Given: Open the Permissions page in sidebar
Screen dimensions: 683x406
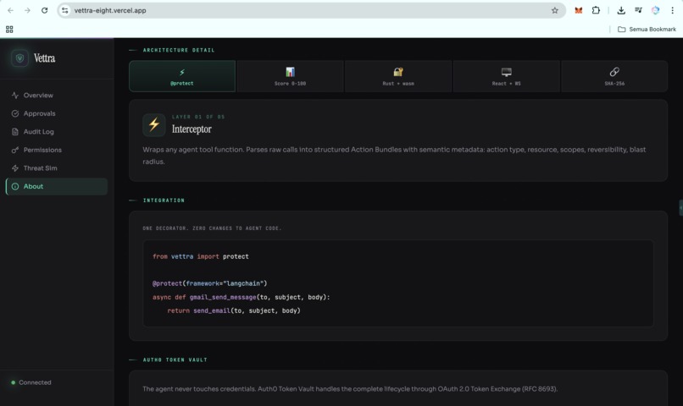Looking at the screenshot, I should (57, 150).
